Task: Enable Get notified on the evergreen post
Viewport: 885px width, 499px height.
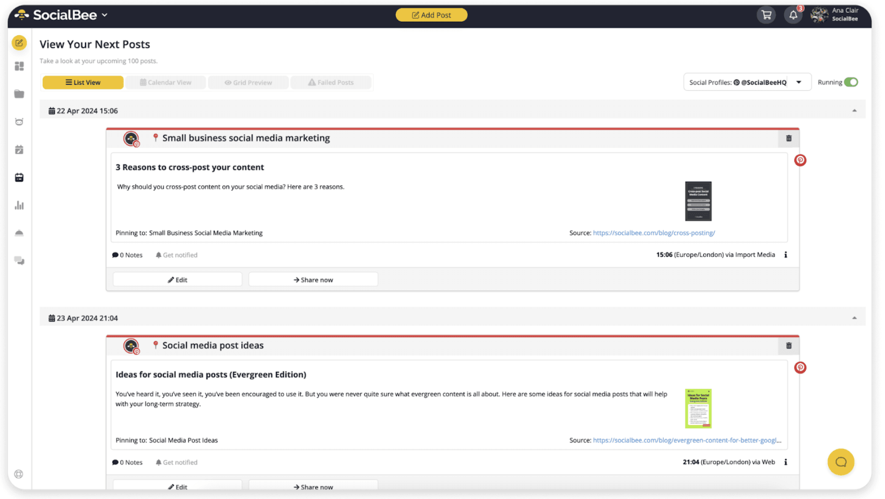Action: click(176, 462)
